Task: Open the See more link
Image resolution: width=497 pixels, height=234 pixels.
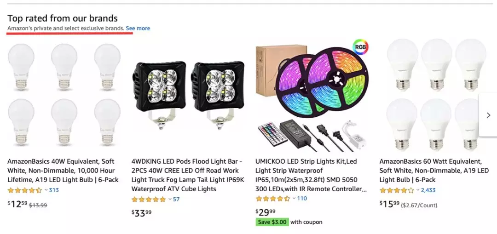Action: pyautogui.click(x=138, y=29)
